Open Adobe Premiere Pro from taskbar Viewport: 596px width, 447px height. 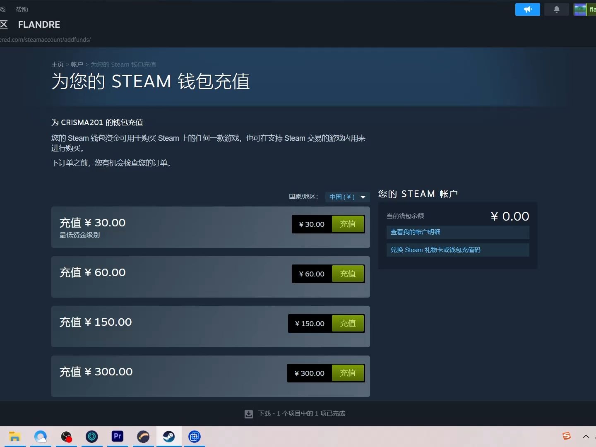pyautogui.click(x=118, y=437)
